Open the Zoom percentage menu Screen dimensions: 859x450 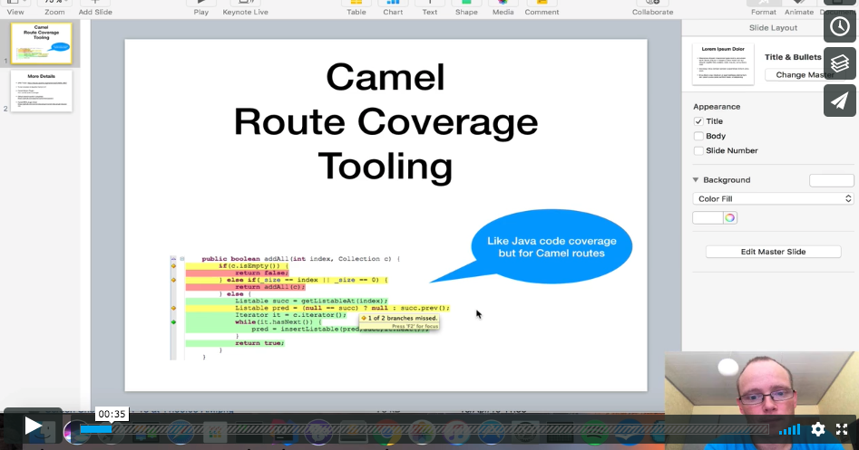54,7
